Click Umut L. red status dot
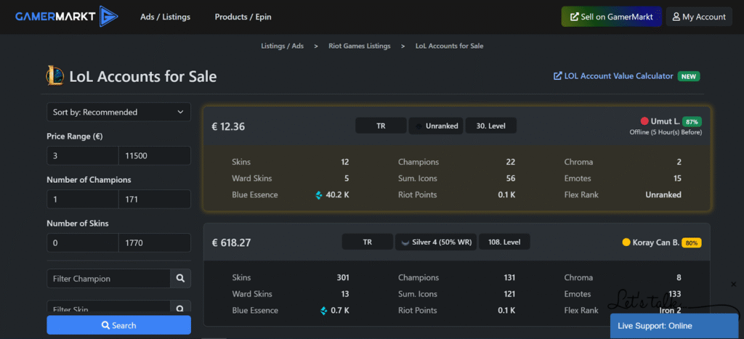Screen dimensions: 744x339 644,121
